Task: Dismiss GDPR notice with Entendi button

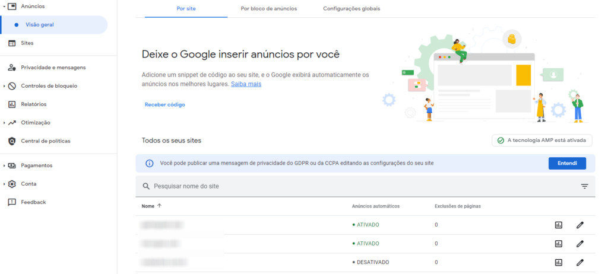Action: pos(567,164)
